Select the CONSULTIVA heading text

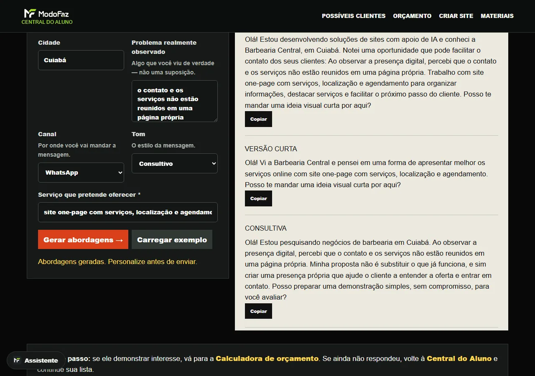[x=266, y=228]
